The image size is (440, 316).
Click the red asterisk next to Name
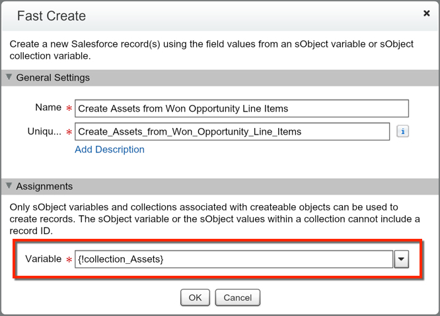[69, 109]
